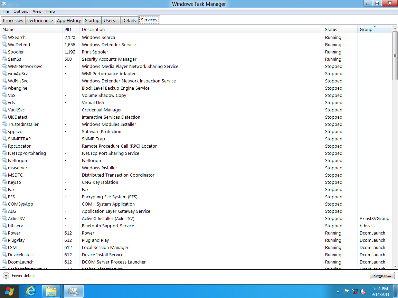The height and width of the screenshot is (298, 398).
Task: Switch to the App History tab
Action: coord(69,21)
